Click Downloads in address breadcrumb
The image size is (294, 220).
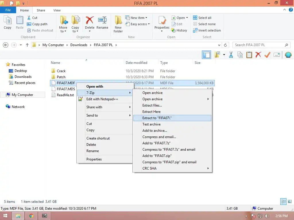(79, 45)
